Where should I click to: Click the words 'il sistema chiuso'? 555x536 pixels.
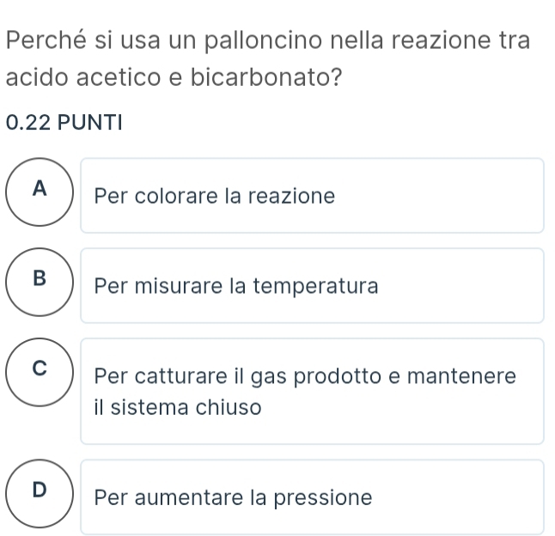[178, 406]
